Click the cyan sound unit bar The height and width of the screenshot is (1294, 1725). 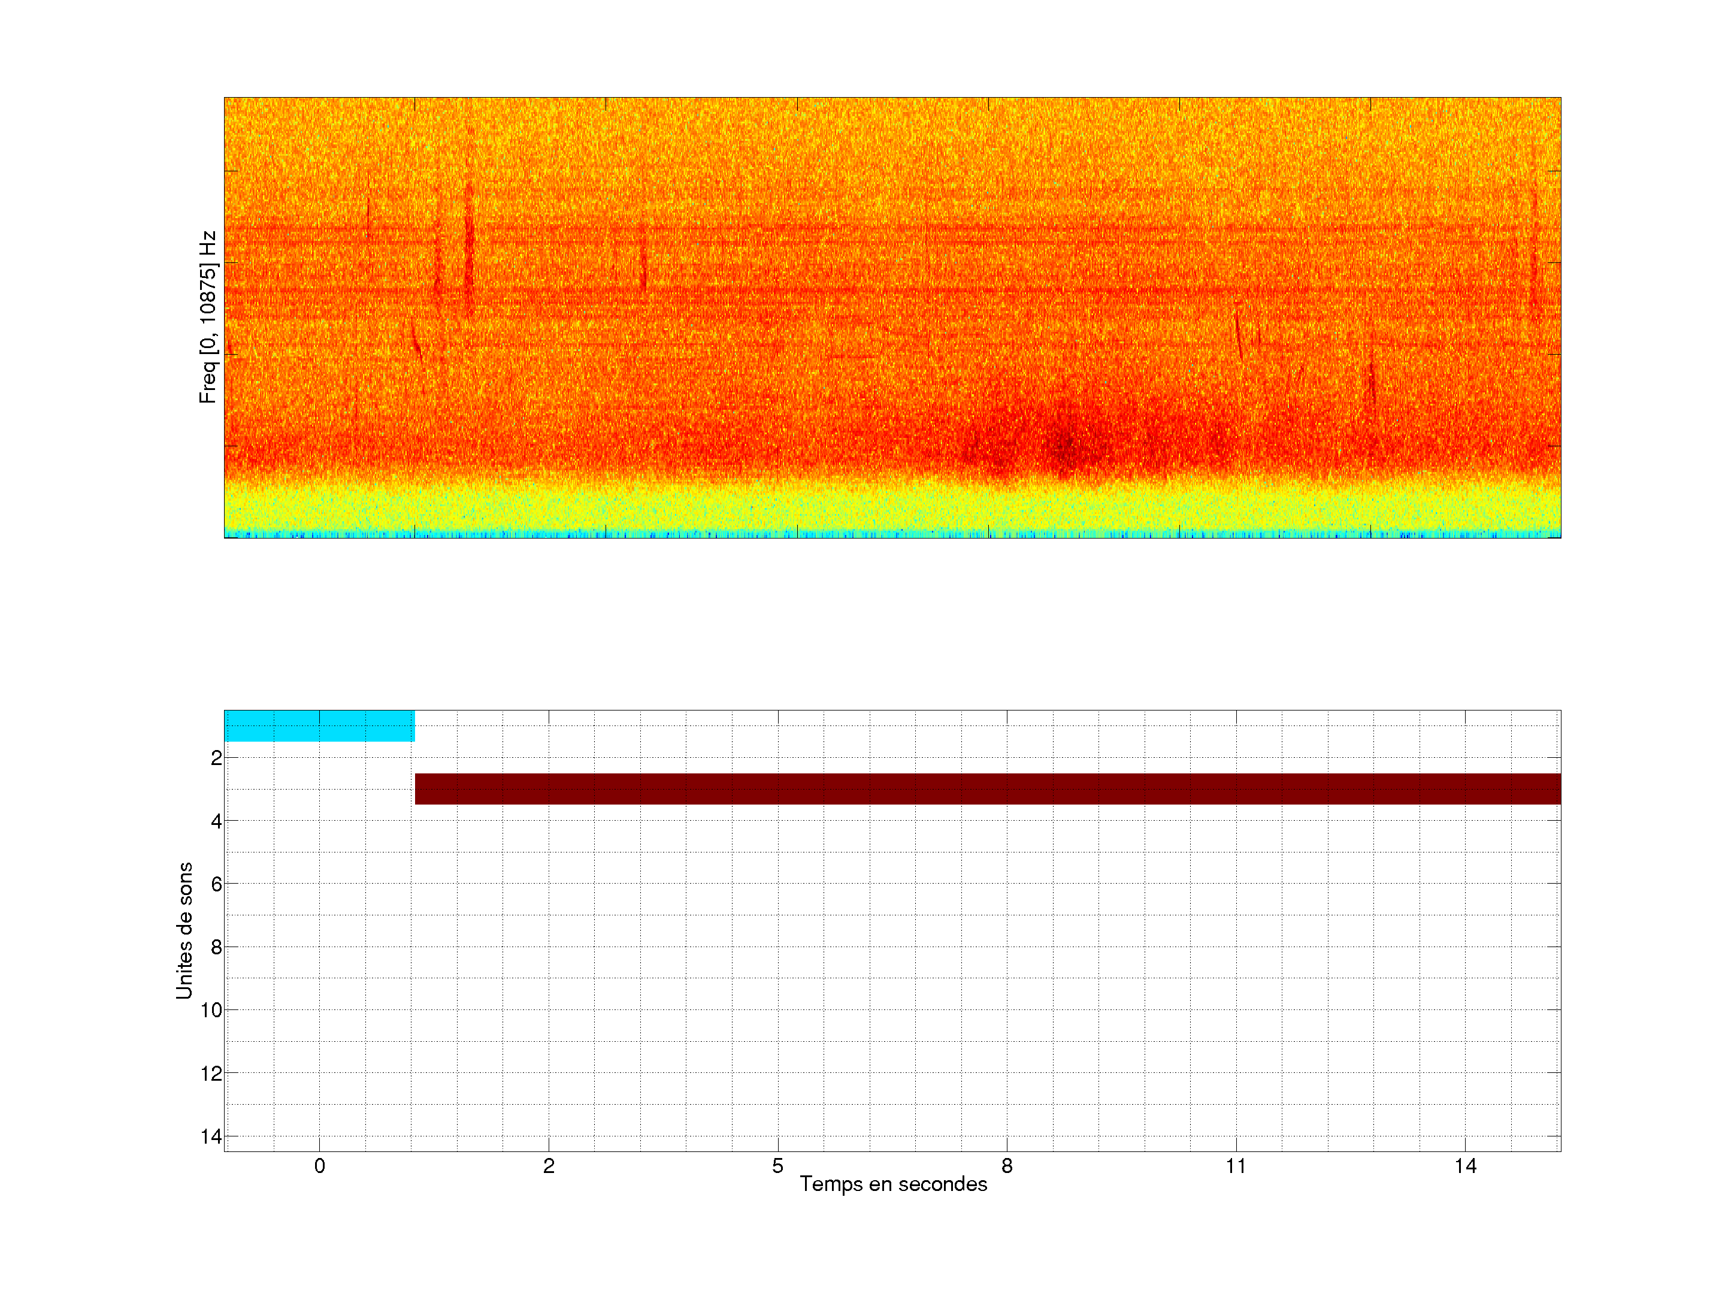[319, 725]
